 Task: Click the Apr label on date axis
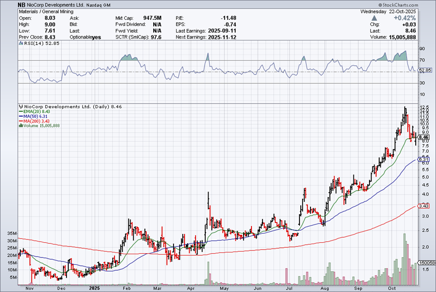[x=191, y=288]
